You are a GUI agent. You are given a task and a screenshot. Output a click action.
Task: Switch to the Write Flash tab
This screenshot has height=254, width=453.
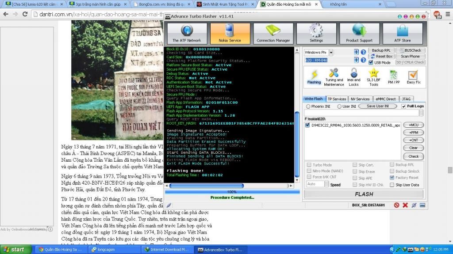click(x=314, y=99)
